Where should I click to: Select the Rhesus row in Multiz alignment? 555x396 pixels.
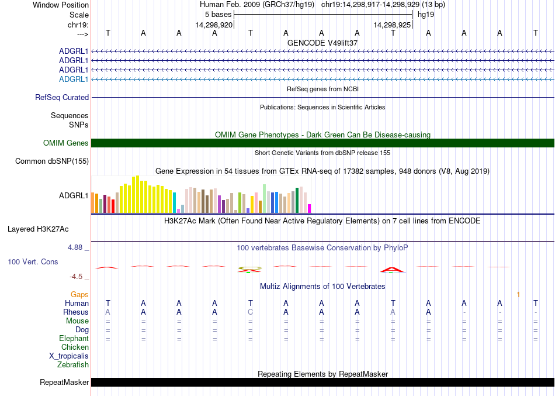point(76,312)
